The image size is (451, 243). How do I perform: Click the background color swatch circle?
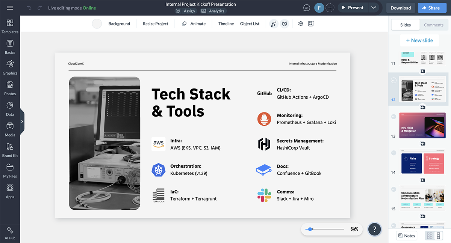(x=97, y=24)
